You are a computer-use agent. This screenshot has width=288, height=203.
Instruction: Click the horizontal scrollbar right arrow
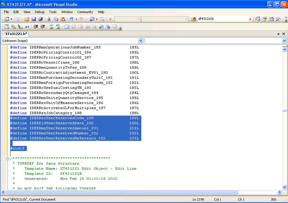point(279,192)
